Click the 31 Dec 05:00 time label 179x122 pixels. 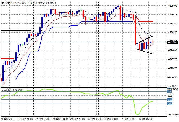pyautogui.click(x=95, y=119)
